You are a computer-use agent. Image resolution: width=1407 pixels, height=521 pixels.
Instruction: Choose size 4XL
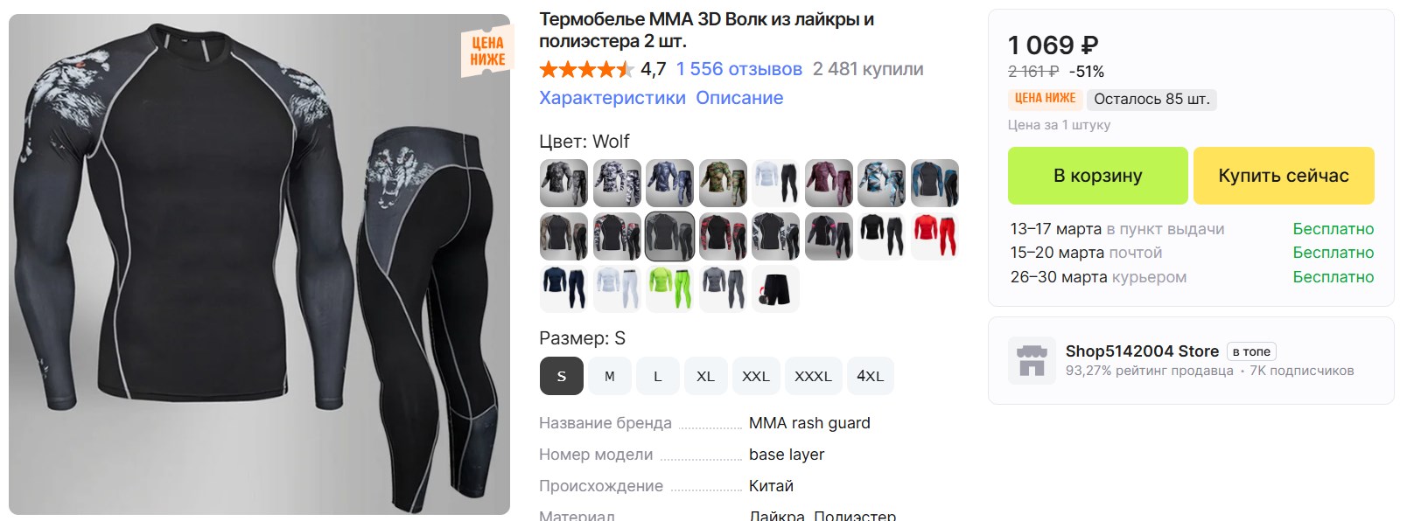click(x=870, y=376)
